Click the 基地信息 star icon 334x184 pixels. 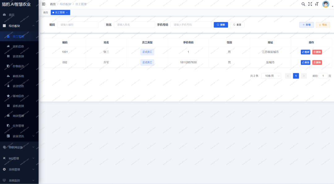8,96
